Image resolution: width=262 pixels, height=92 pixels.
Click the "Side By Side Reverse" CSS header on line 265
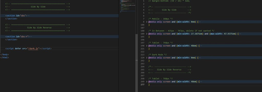pyautogui.click(x=169, y=70)
